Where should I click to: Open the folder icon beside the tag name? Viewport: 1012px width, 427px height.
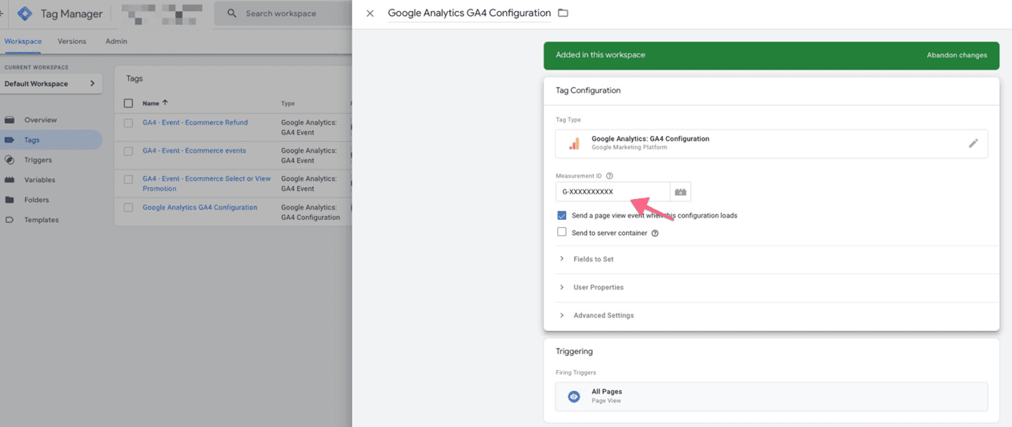pos(563,13)
